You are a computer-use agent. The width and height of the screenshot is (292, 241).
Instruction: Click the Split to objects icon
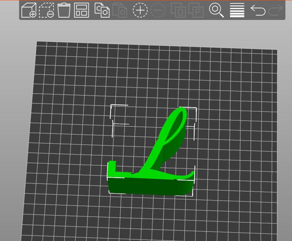pyautogui.click(x=178, y=10)
